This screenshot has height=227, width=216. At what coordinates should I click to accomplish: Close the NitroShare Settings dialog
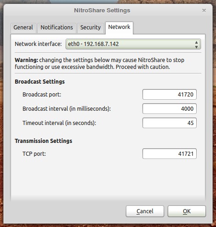tap(204, 11)
